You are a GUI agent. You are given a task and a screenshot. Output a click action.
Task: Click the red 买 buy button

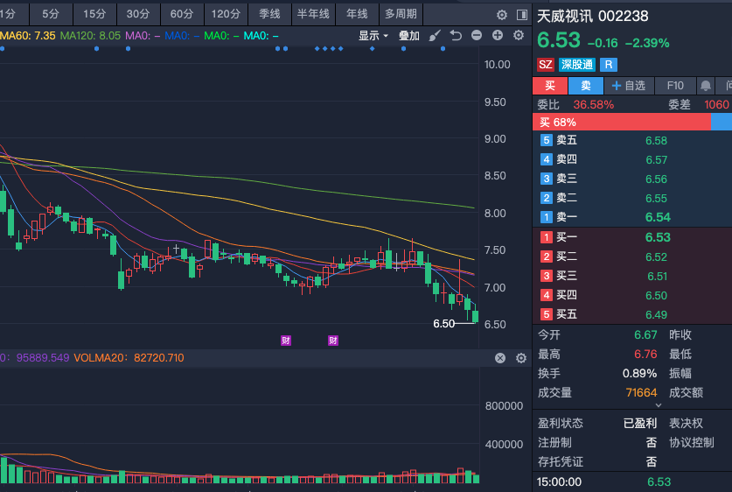550,86
